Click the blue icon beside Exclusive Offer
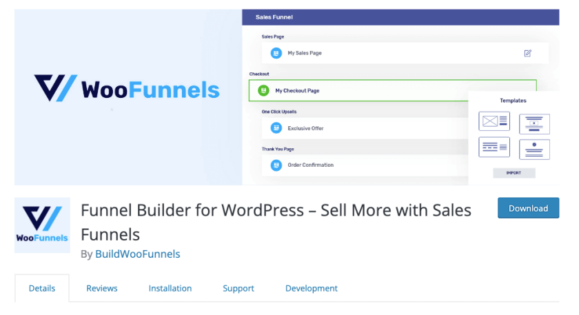579x315 pixels. 276,128
